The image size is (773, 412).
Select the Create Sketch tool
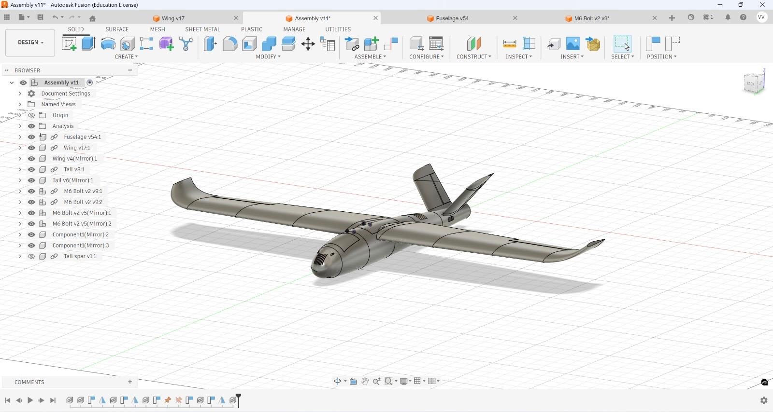coord(69,43)
